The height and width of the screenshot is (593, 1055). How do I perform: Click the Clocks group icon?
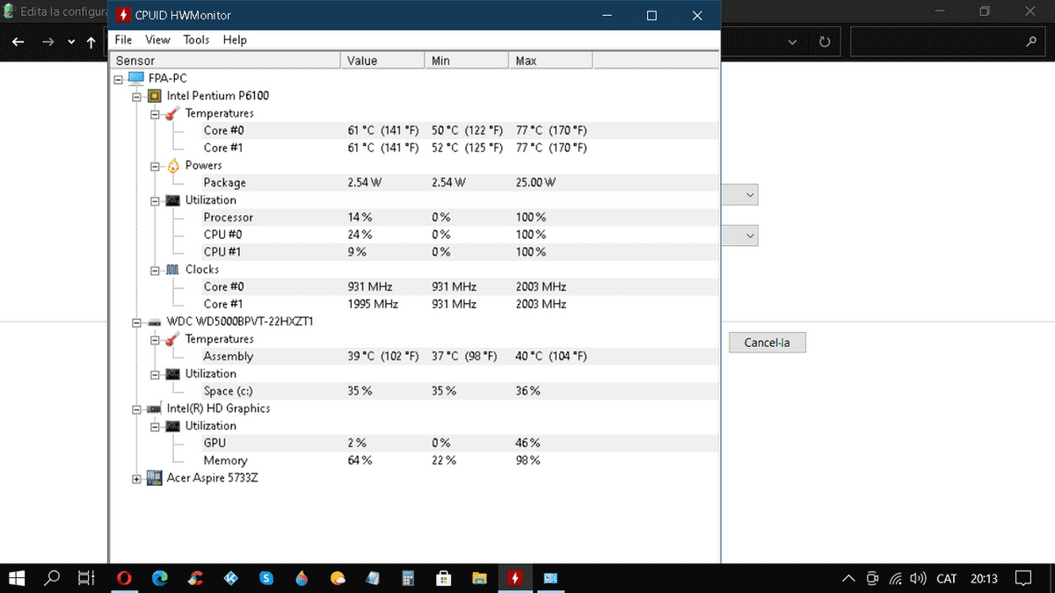click(172, 270)
